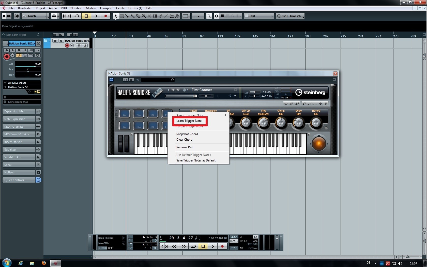Select the Color paint bucket tool
427x267 pixels.
point(177,16)
